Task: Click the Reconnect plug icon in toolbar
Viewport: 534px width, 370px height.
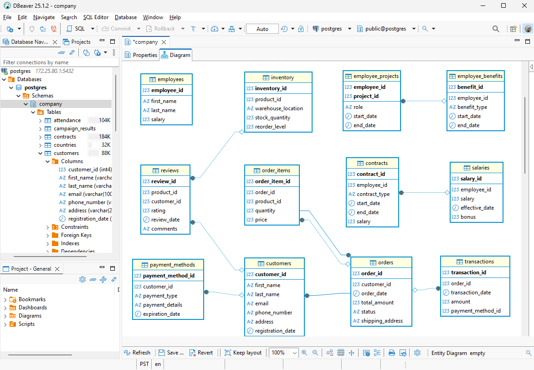Action: coord(43,29)
